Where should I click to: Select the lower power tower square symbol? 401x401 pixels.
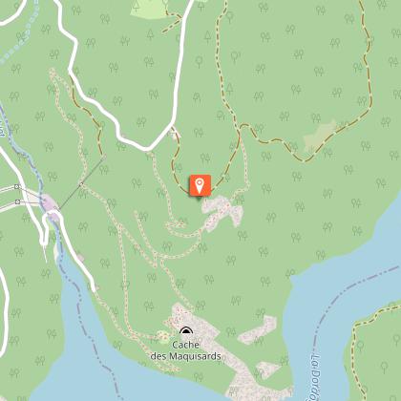pos(17,201)
